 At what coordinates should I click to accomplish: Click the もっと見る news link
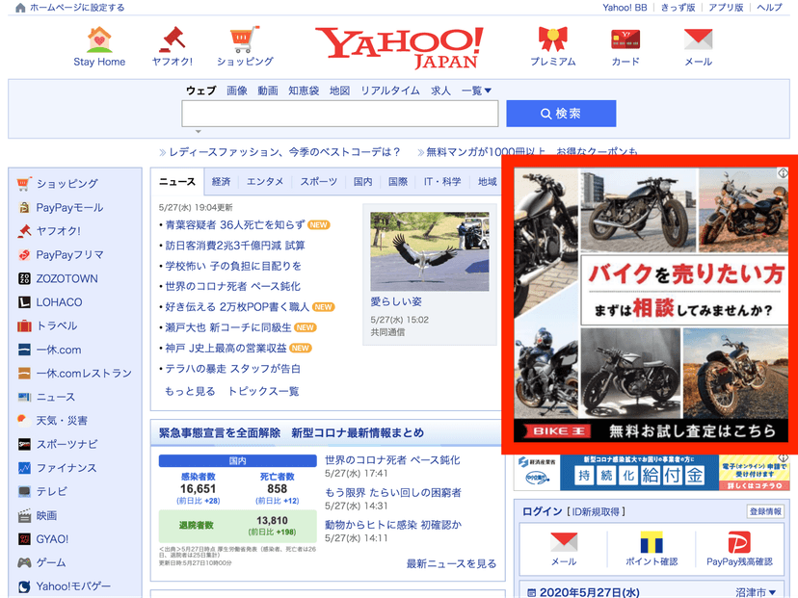(x=190, y=391)
